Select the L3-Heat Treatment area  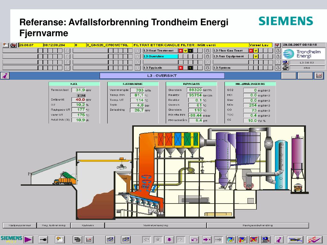160,51
